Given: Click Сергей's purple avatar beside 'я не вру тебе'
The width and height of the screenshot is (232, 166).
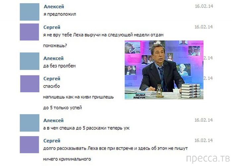Looking at the screenshot, I should 29,32.
